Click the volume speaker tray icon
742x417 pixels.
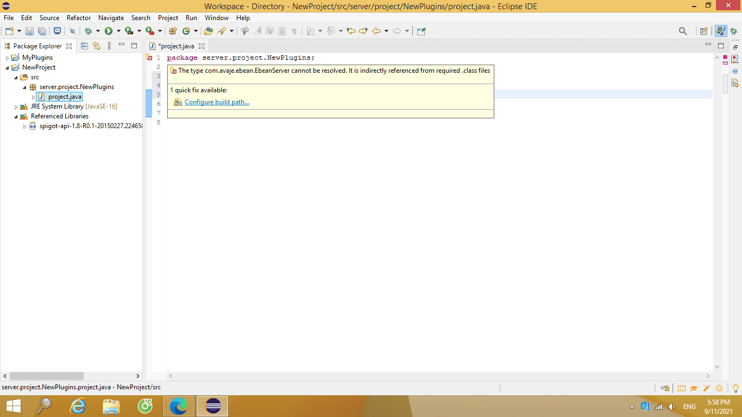tap(671, 406)
